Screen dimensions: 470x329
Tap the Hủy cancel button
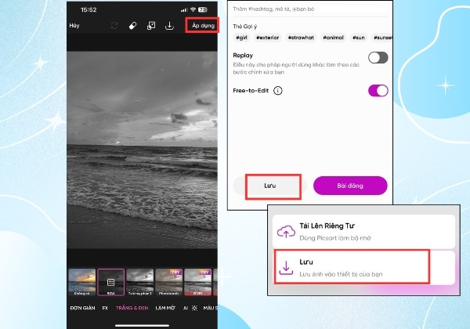pyautogui.click(x=74, y=26)
